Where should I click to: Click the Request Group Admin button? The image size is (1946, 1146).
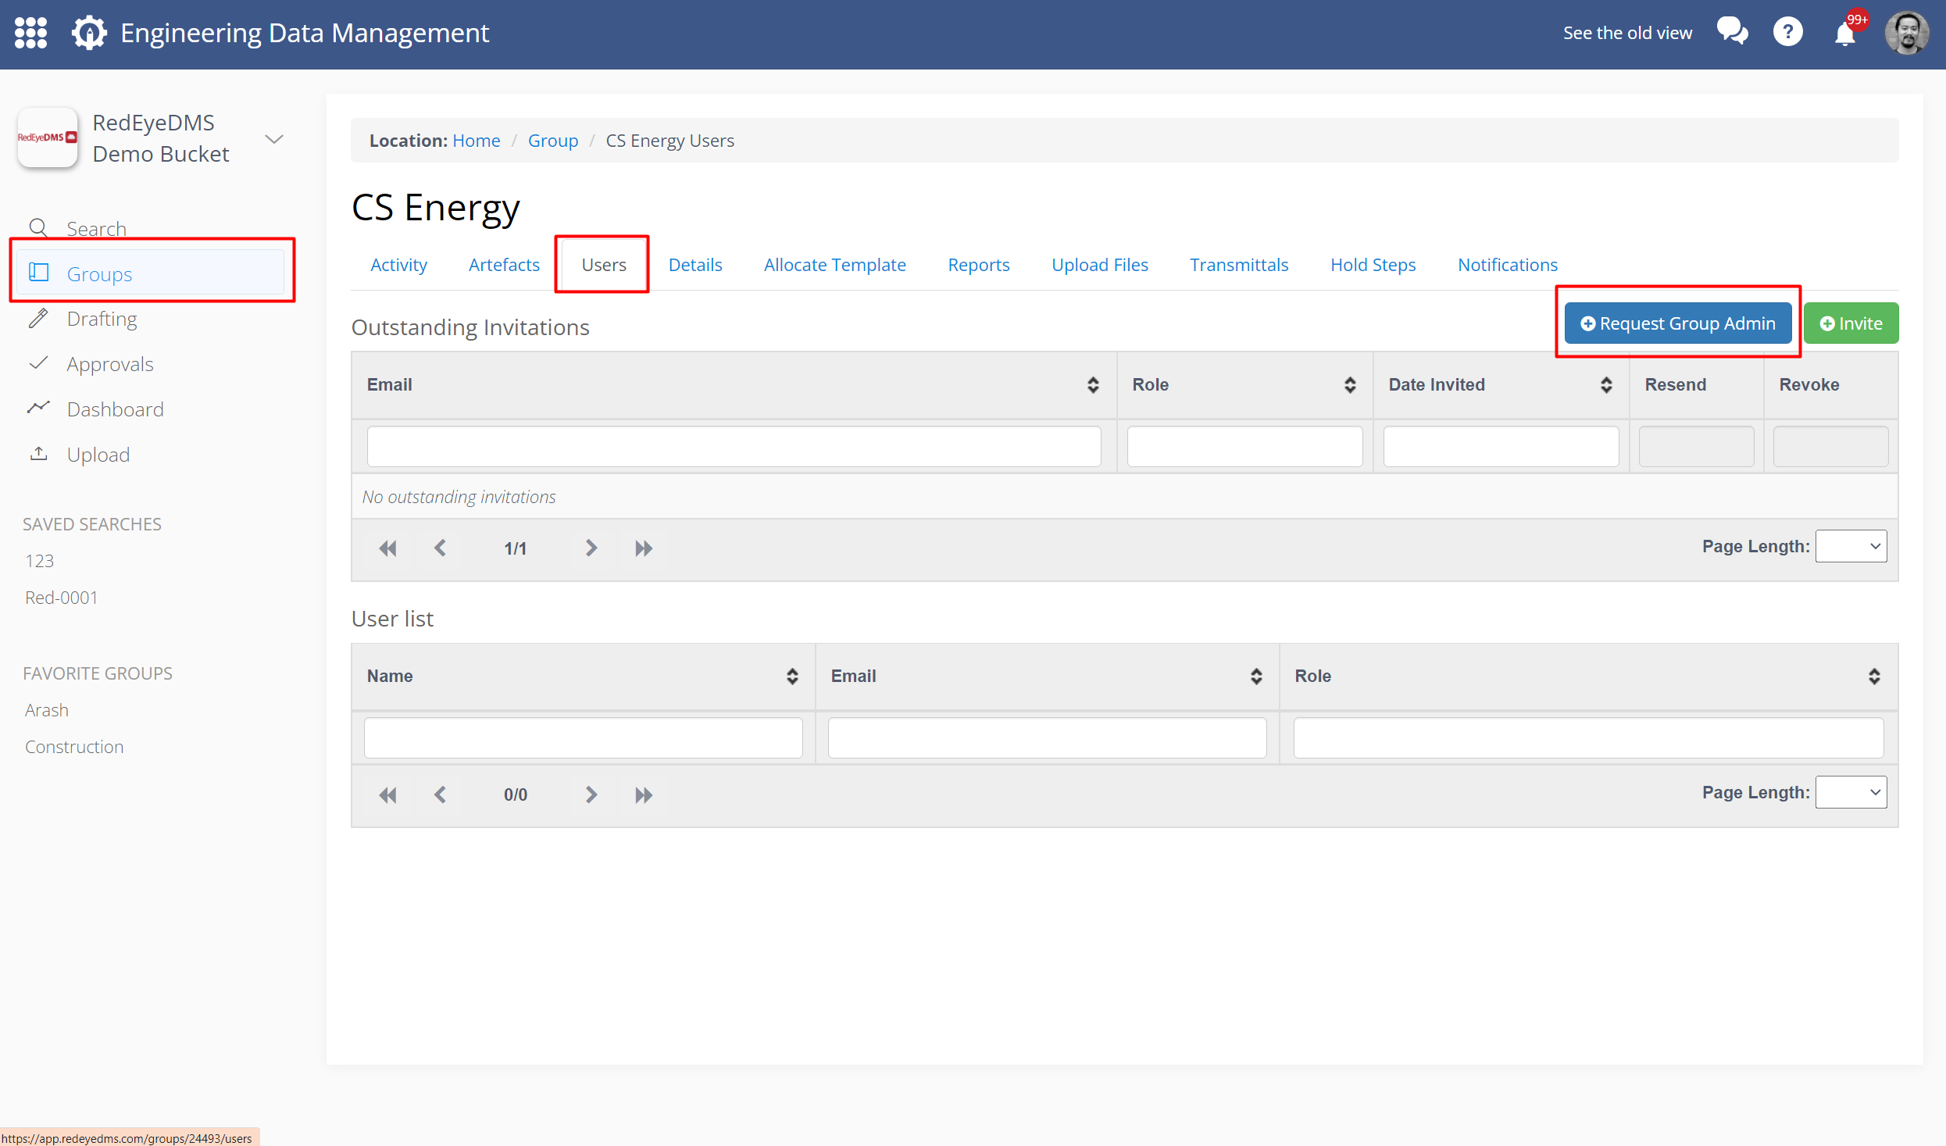(1677, 323)
